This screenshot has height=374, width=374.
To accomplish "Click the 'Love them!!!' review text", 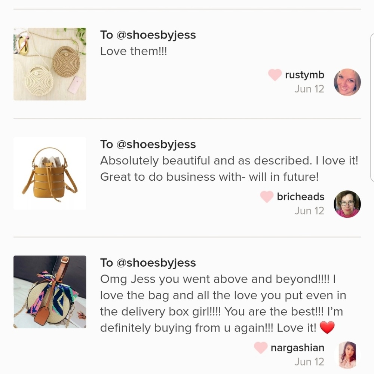I will click(x=134, y=51).
